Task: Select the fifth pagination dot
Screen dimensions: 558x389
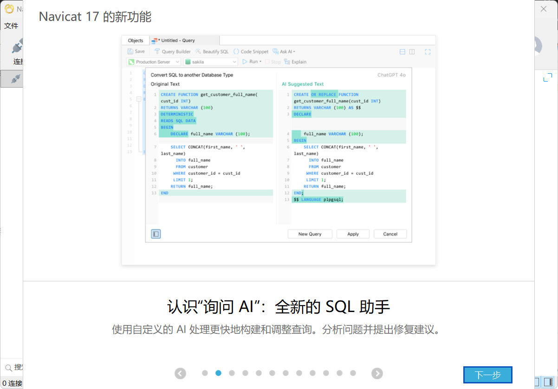Action: (x=259, y=373)
